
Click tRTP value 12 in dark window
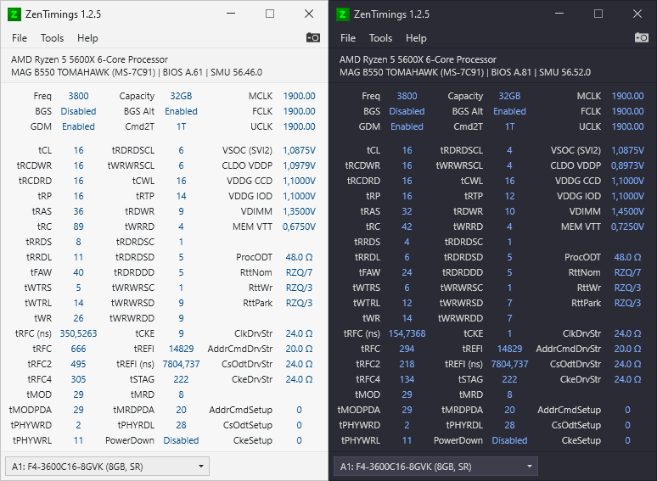tap(509, 196)
